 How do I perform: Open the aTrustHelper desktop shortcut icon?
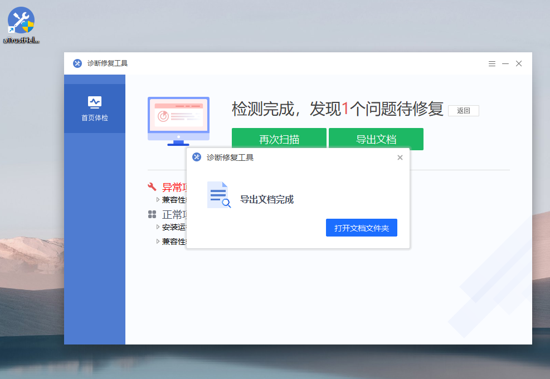click(x=21, y=22)
